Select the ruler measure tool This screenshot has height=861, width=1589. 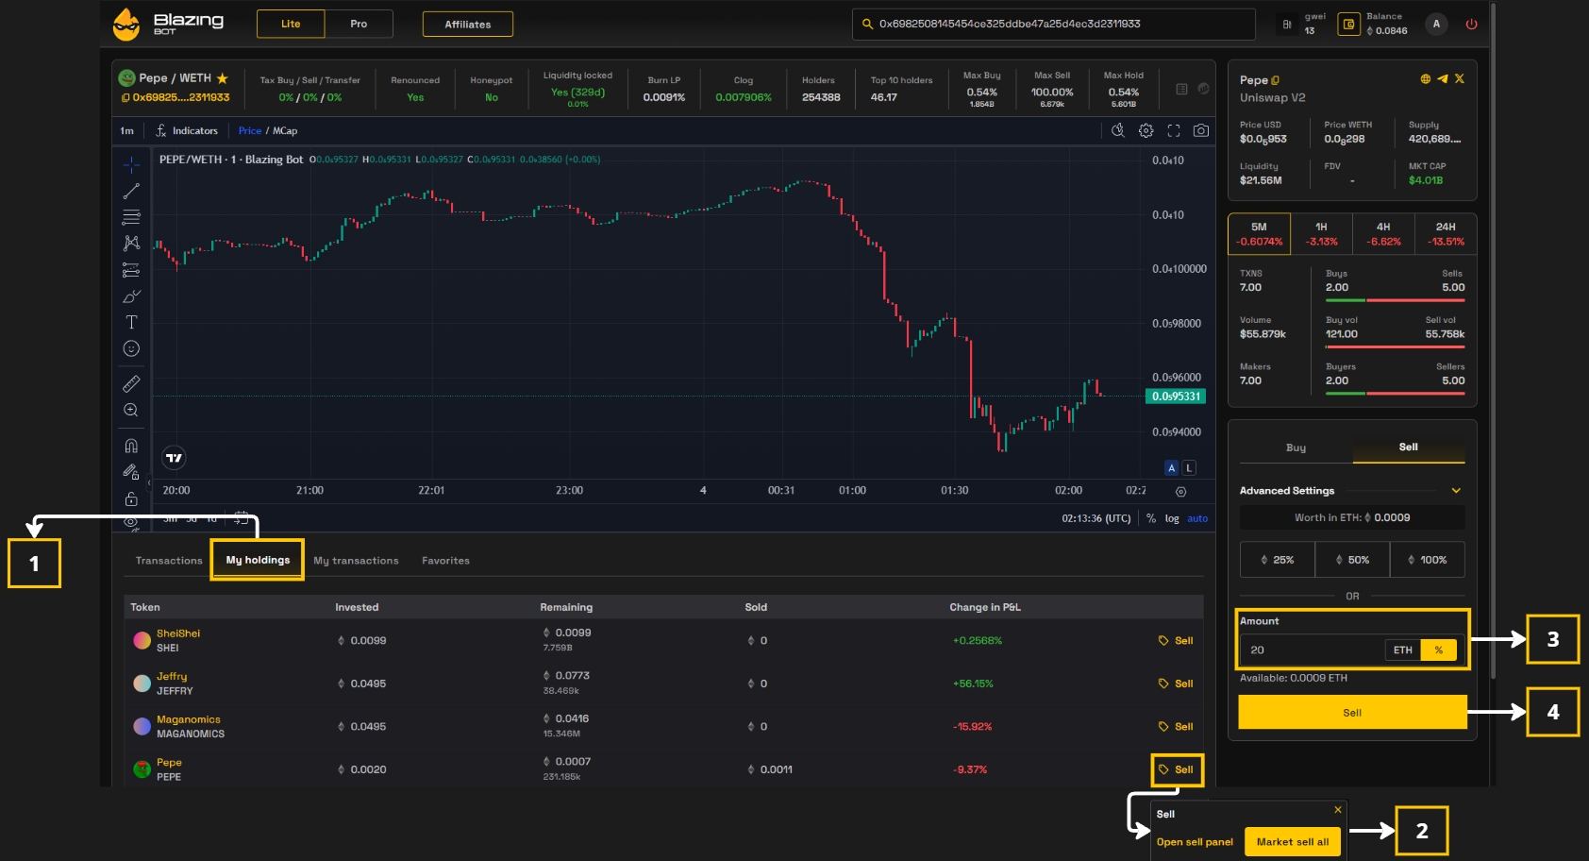click(x=131, y=383)
